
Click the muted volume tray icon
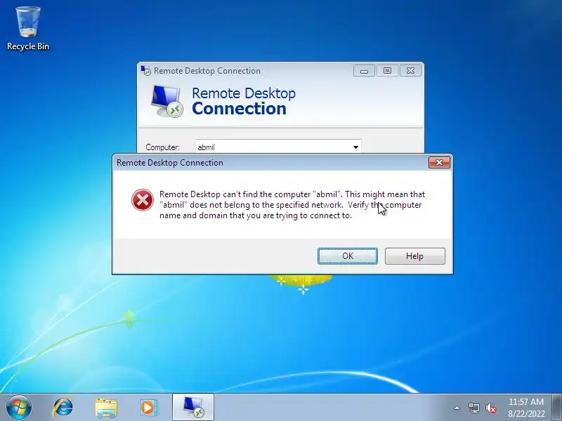tap(490, 408)
